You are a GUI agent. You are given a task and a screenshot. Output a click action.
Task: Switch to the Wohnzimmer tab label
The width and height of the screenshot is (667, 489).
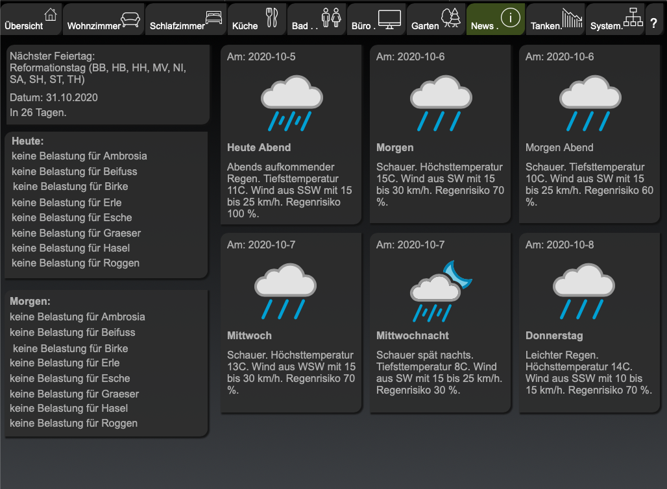94,27
